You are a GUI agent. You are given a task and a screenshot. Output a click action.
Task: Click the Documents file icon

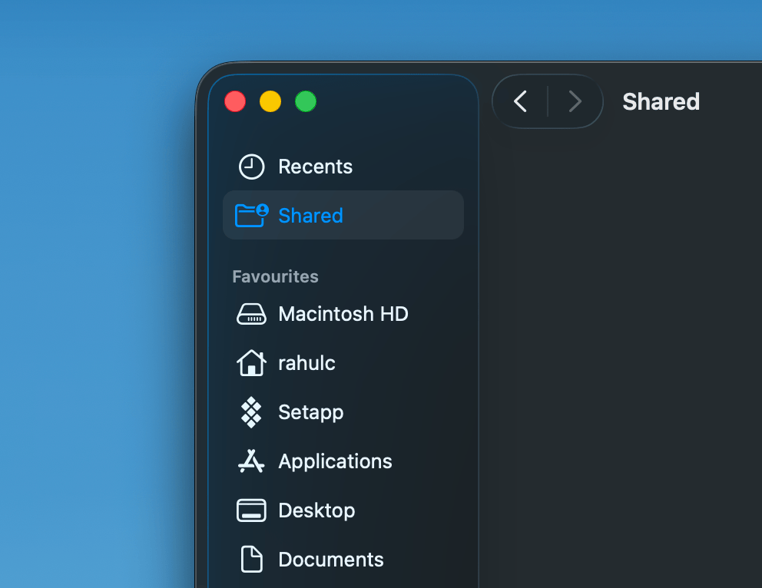pos(252,560)
